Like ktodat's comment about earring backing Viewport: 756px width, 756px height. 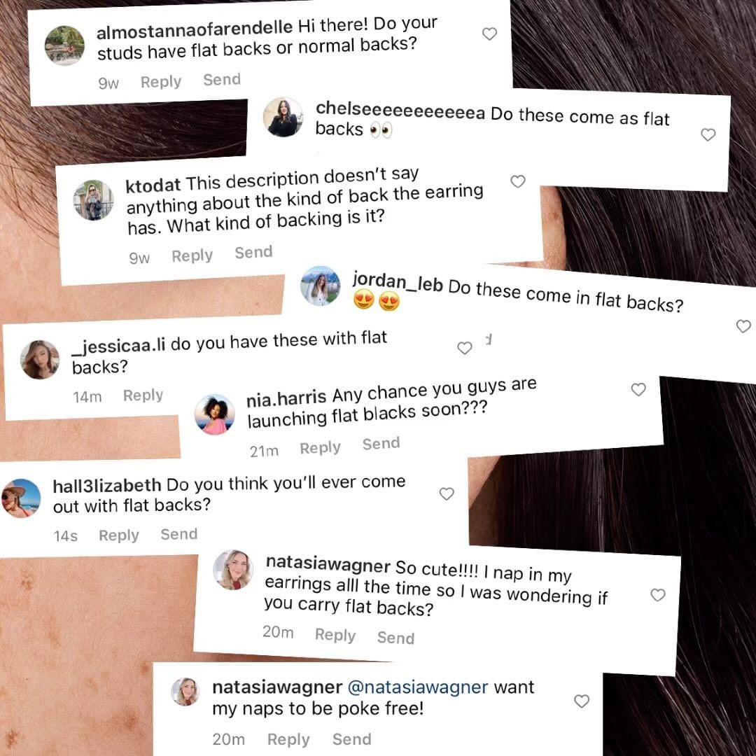coord(517,181)
